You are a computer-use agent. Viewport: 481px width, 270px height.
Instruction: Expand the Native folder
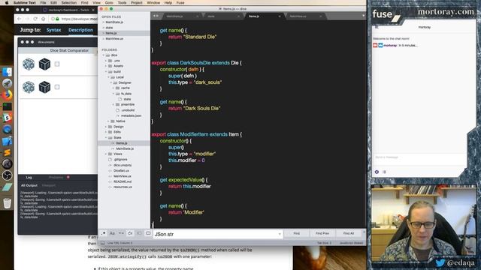click(108, 121)
